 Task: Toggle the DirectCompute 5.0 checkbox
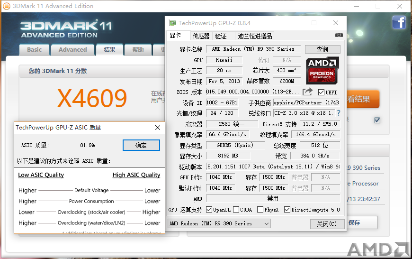click(287, 210)
